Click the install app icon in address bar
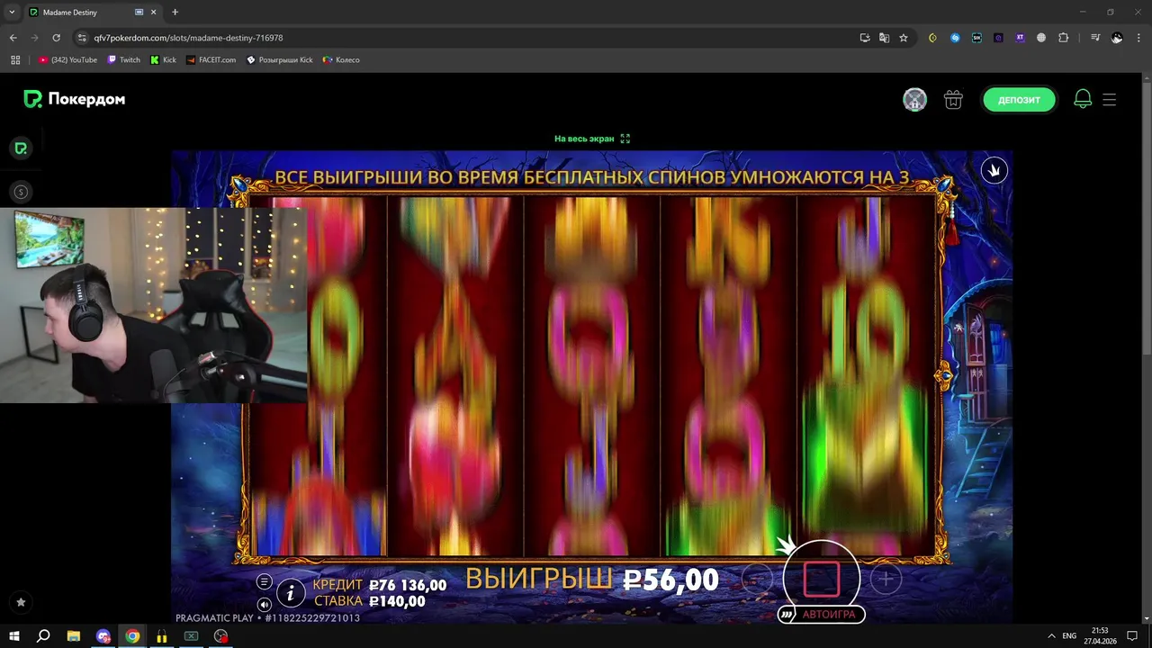 [x=865, y=38]
